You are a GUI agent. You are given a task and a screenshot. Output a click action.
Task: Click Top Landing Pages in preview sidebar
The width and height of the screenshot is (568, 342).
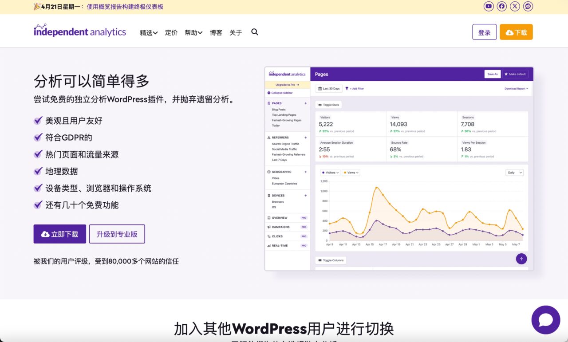coord(284,115)
